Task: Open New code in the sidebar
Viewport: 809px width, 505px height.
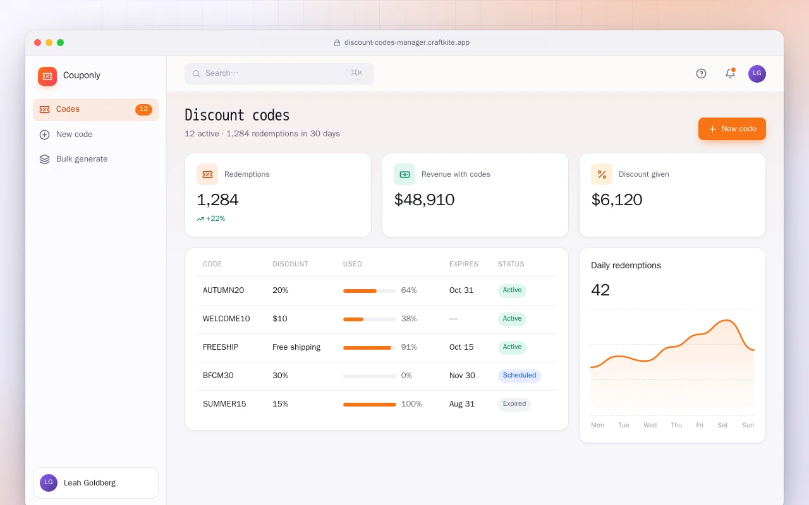Action: click(x=95, y=134)
